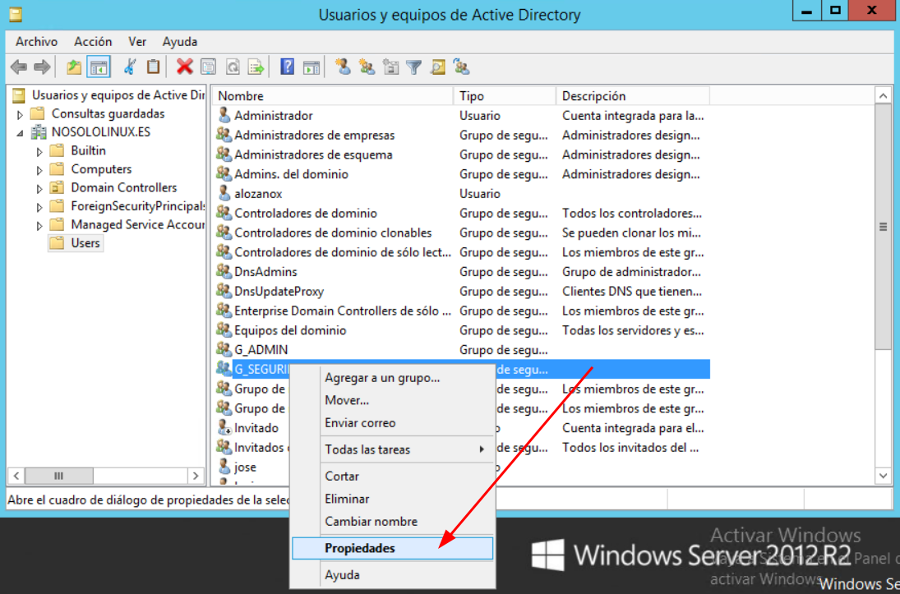Select Agregar a un grupo menu entry
This screenshot has height=594, width=900.
point(382,378)
